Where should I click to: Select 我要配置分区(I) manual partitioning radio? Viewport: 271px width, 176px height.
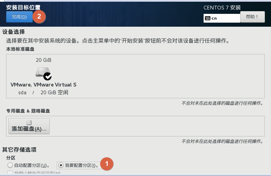coord(61,165)
